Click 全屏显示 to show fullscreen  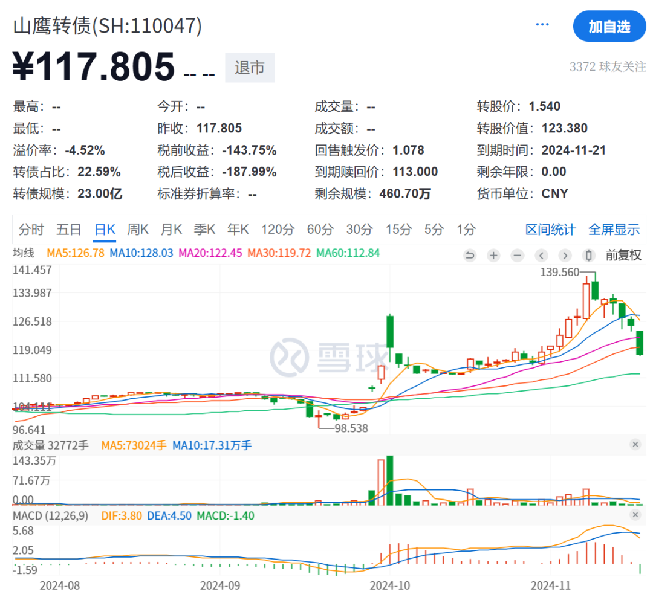(x=614, y=230)
